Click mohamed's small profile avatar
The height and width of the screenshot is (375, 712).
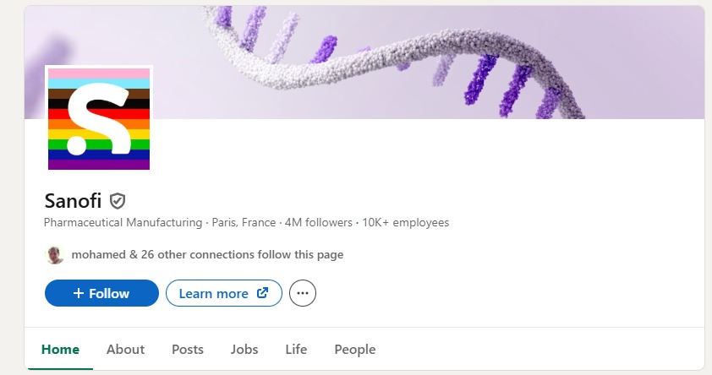pos(55,254)
